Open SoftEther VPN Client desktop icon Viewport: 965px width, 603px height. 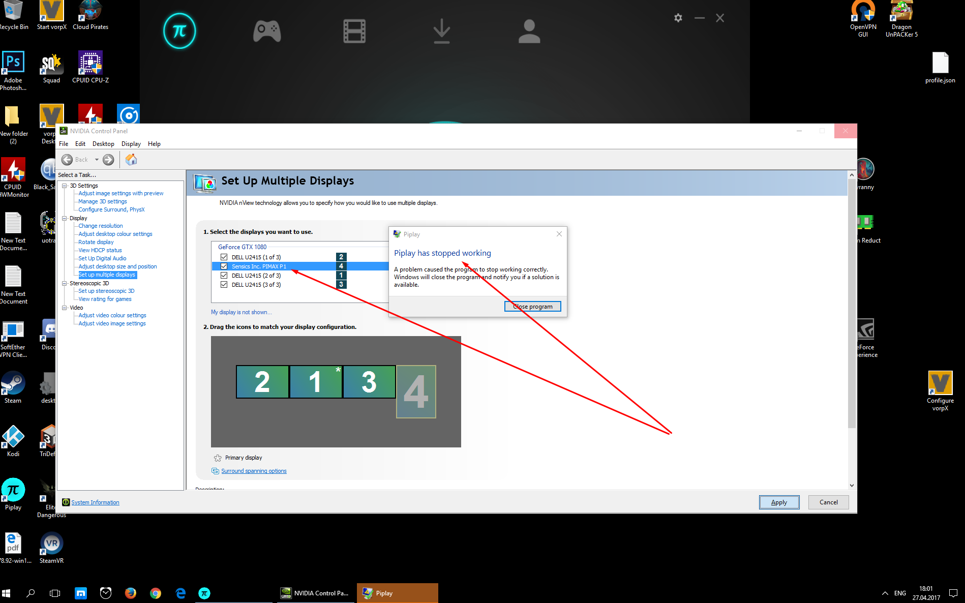[x=13, y=340]
